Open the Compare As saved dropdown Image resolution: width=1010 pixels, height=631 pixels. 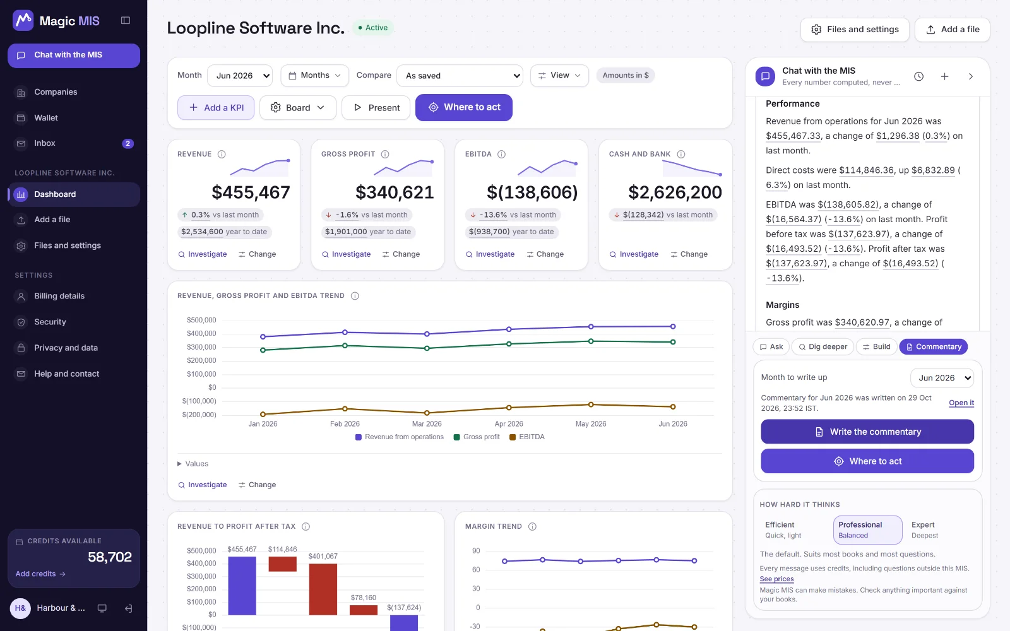(x=460, y=76)
